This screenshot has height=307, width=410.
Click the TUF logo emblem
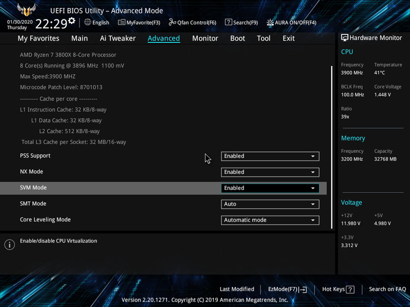click(27, 10)
